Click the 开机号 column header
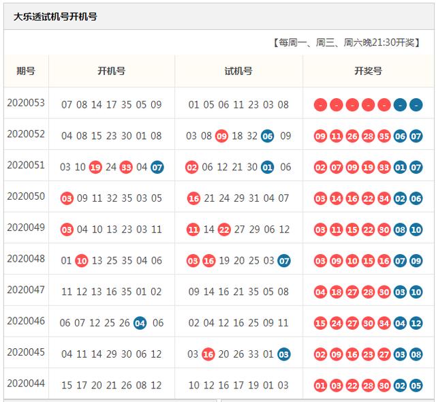This screenshot has width=436, height=402. 112,71
